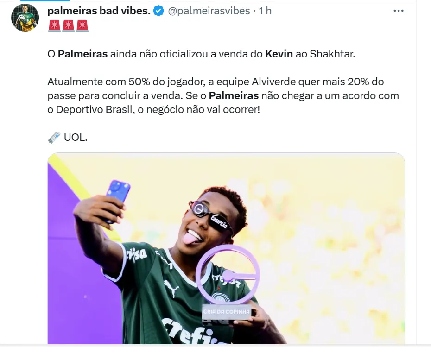
Task: Click the Campeão sunglasses in the photo
Action: pyautogui.click(x=211, y=216)
